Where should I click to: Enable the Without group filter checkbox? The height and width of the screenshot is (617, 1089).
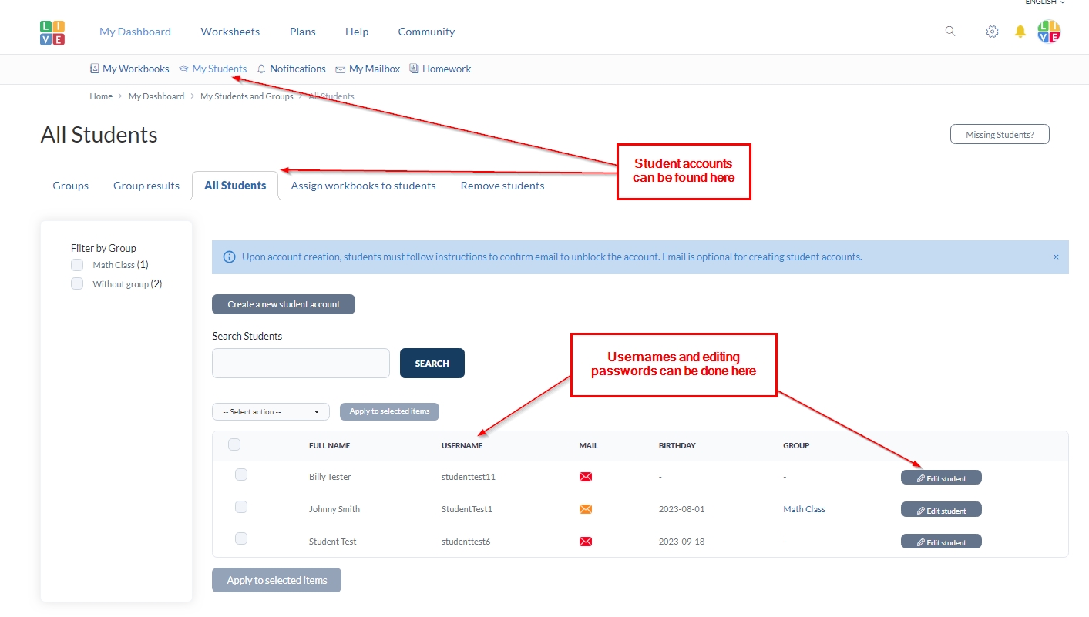pyautogui.click(x=77, y=284)
